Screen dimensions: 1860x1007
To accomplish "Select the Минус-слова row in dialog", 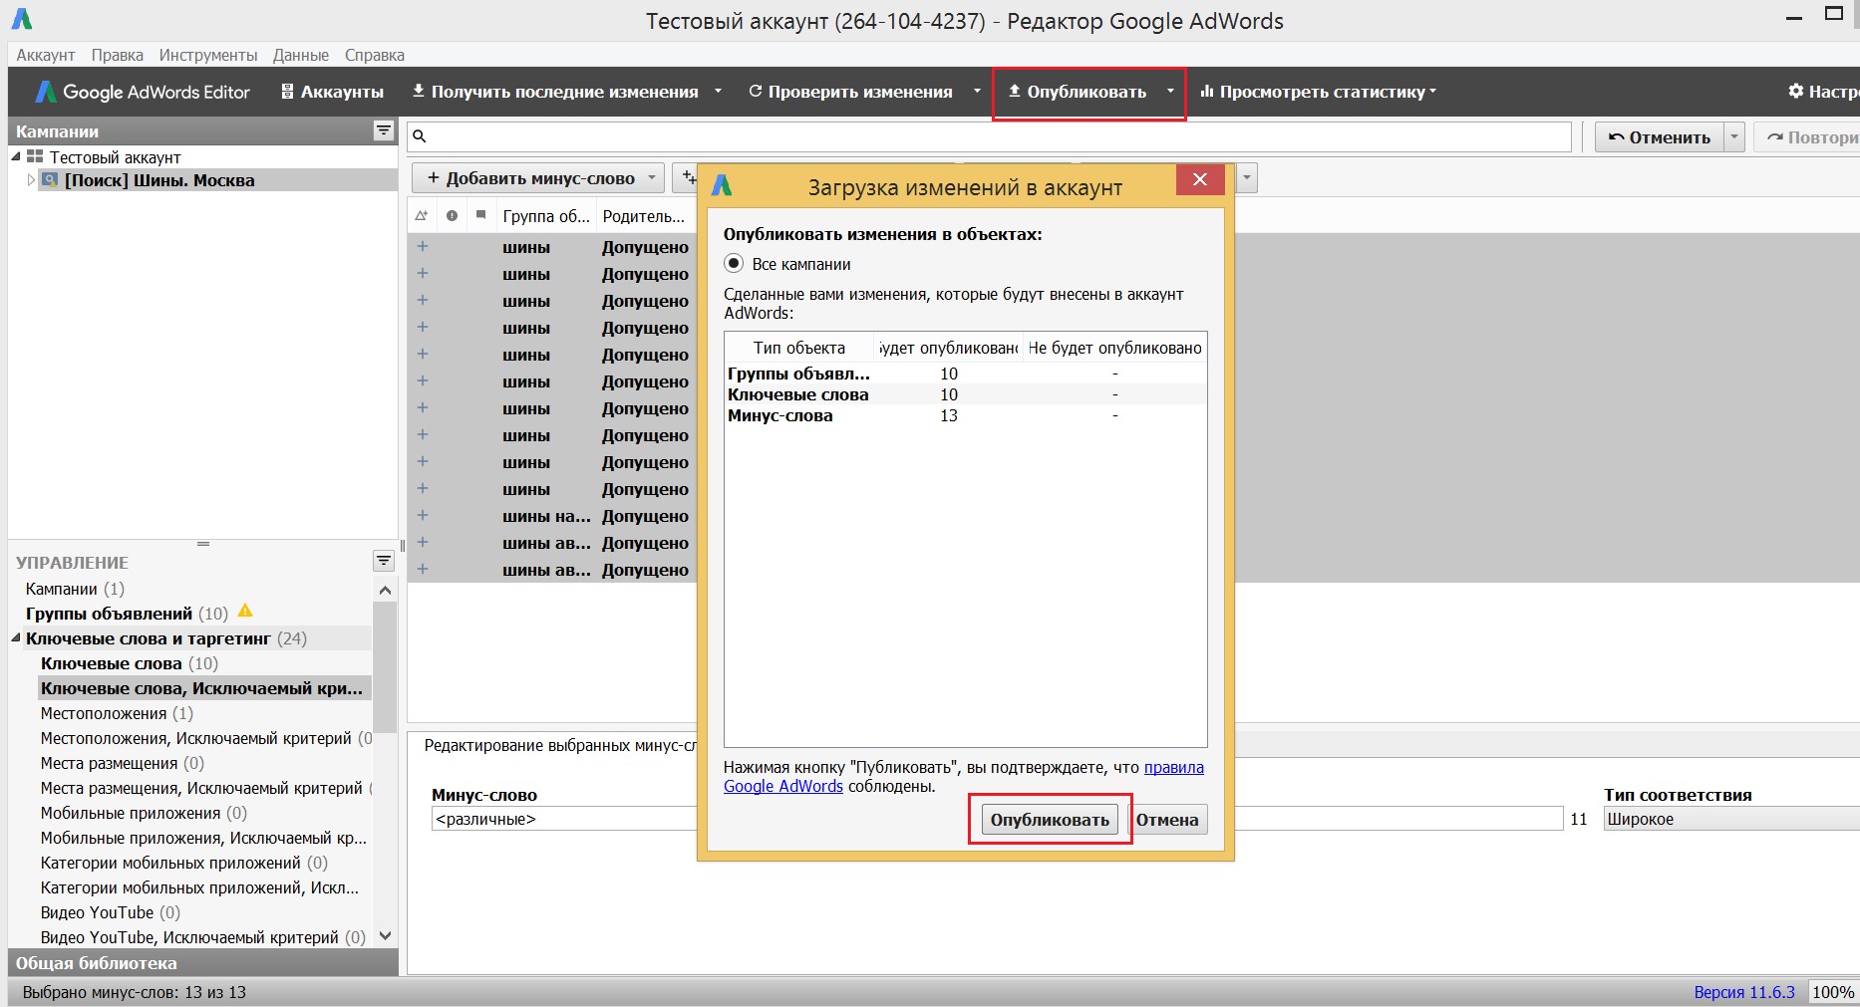I will (x=965, y=415).
